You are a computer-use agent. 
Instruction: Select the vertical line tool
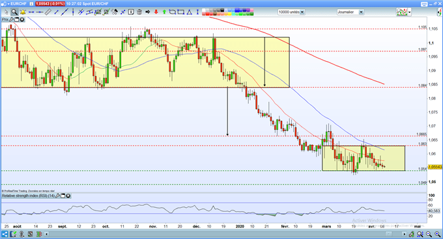(x=73, y=12)
